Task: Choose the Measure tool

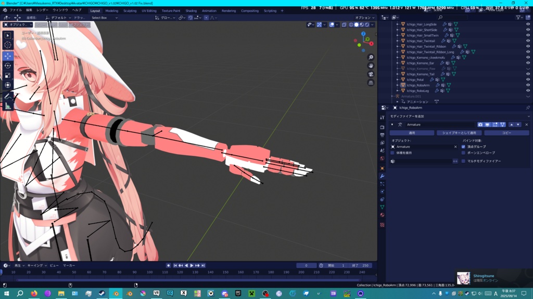Action: pos(8,106)
